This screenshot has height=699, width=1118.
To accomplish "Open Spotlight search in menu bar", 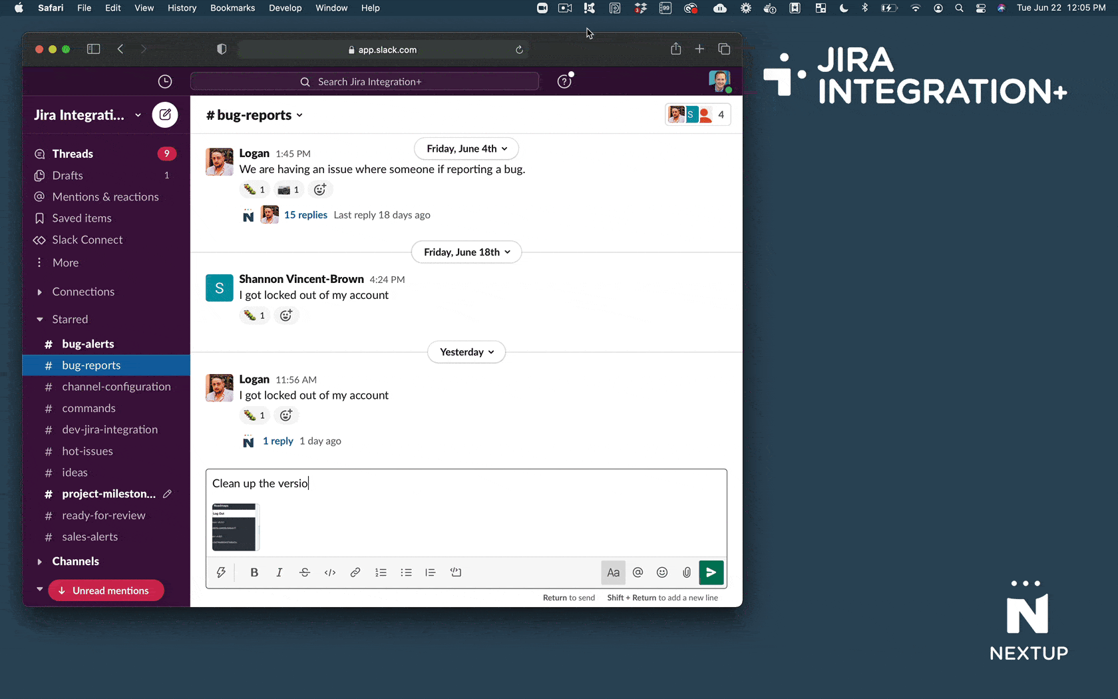I will pyautogui.click(x=959, y=8).
